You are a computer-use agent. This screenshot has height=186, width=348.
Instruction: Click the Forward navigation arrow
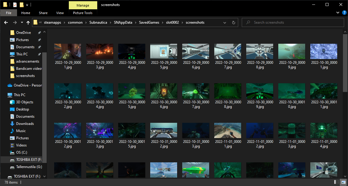pyautogui.click(x=15, y=22)
